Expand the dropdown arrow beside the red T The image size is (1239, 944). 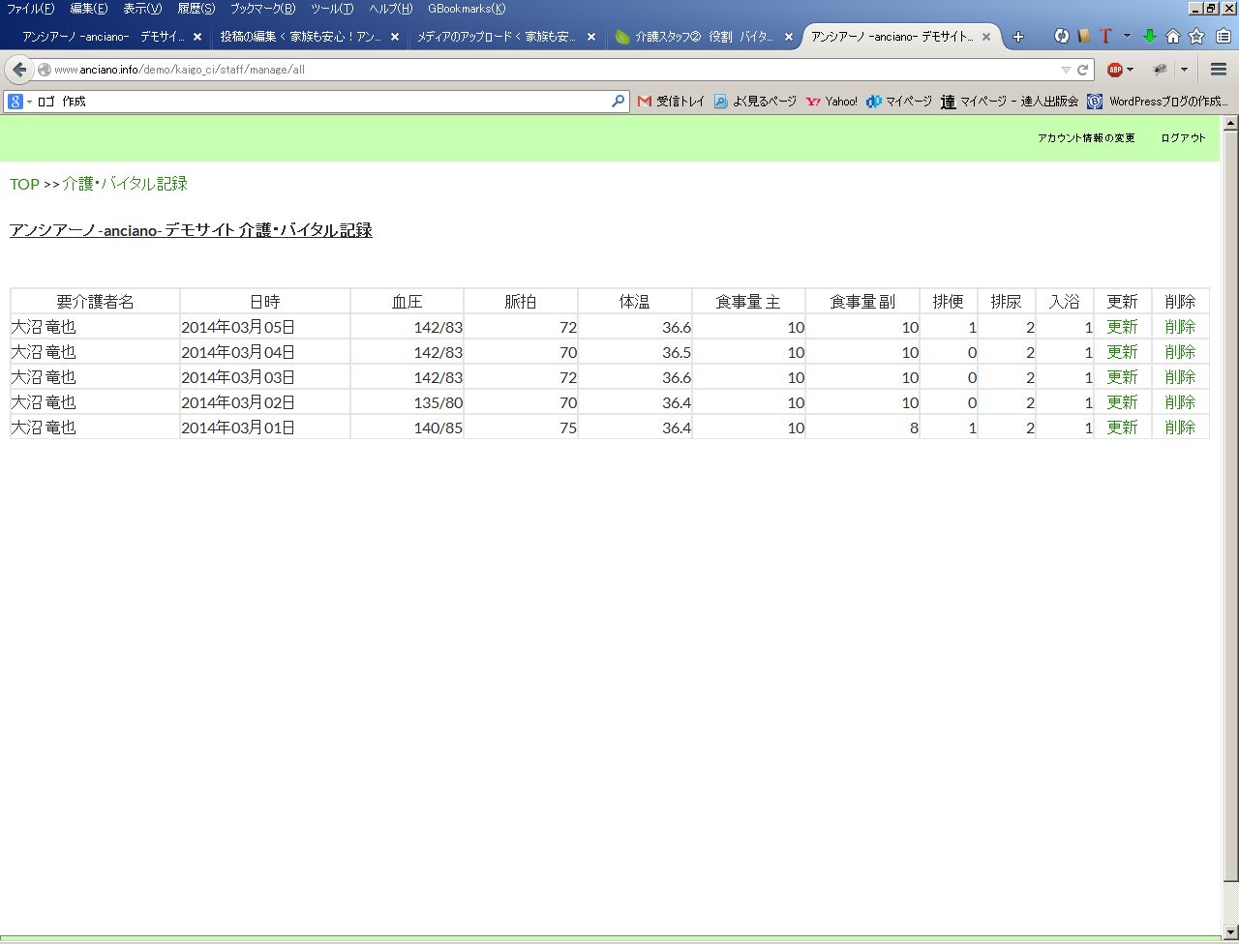click(1127, 37)
